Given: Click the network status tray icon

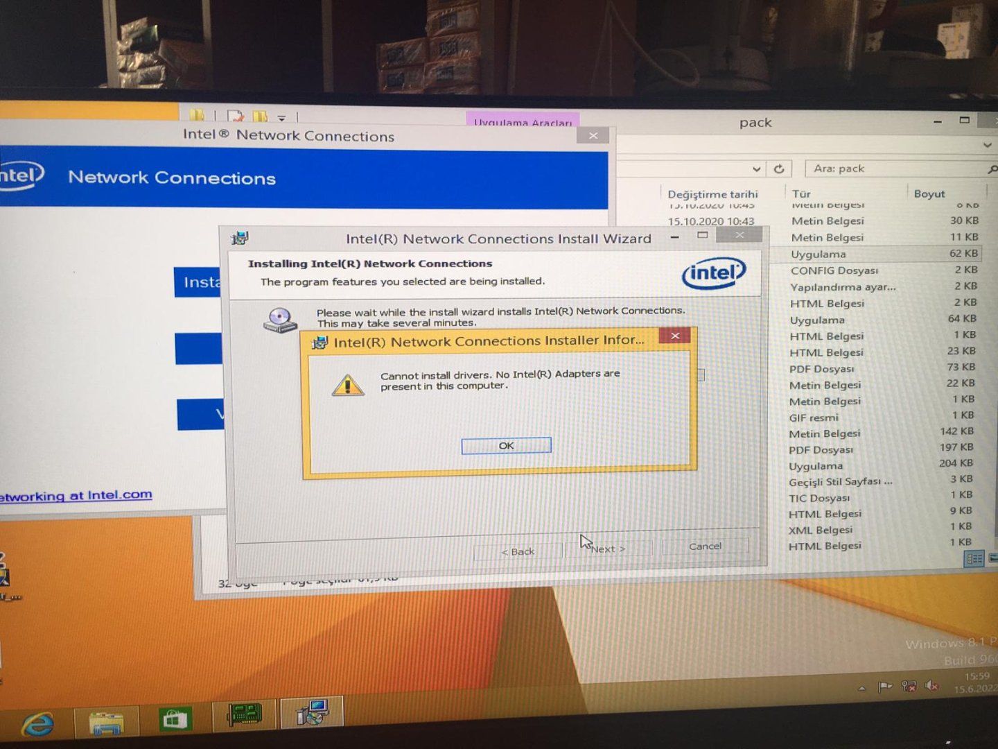Looking at the screenshot, I should tap(909, 687).
